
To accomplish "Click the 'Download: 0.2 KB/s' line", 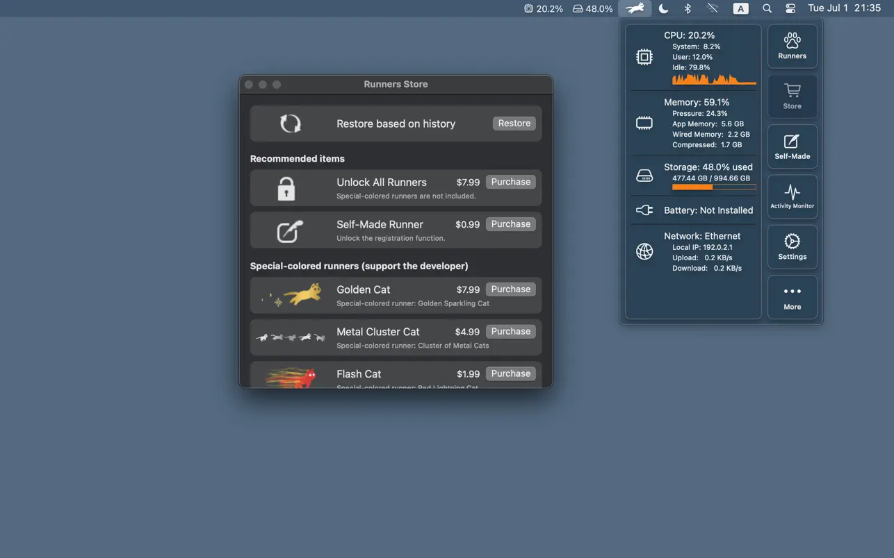I will (x=707, y=268).
